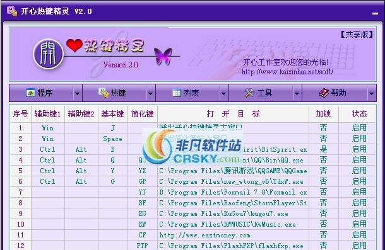
Task: Select the BF shortcut cell
Action: click(x=143, y=203)
